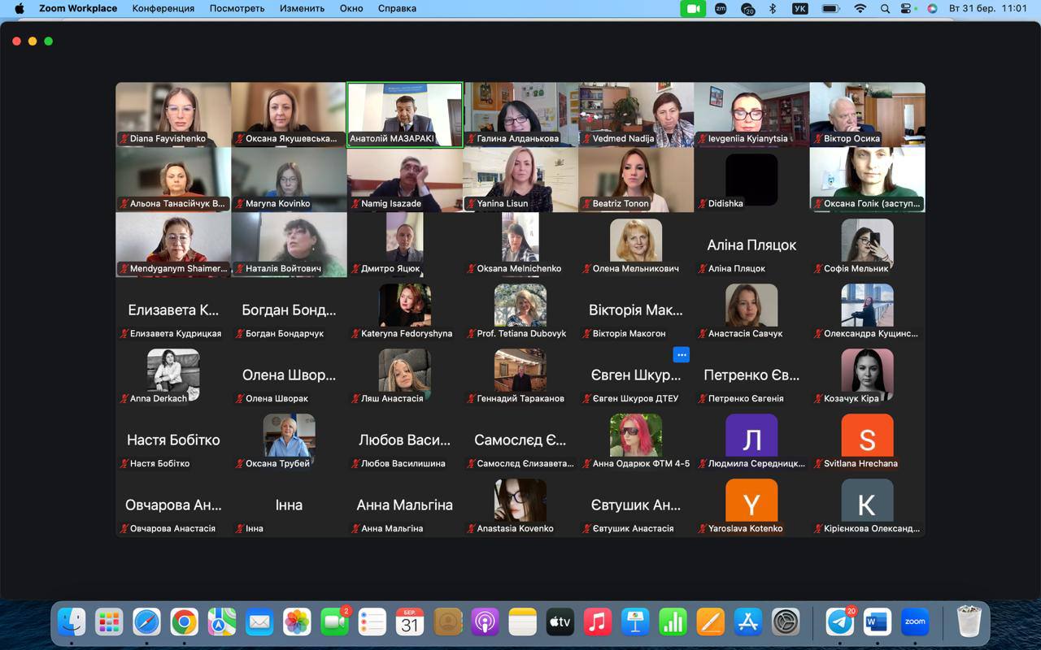Image resolution: width=1041 pixels, height=650 pixels.
Task: Open Spotlight search magnifier
Action: point(885,9)
